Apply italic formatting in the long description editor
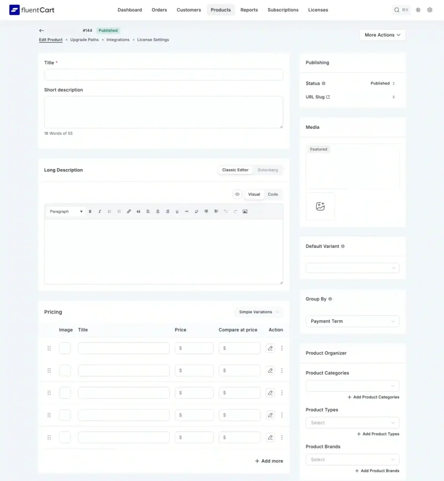Screen dimensions: 444x481 (99, 211)
